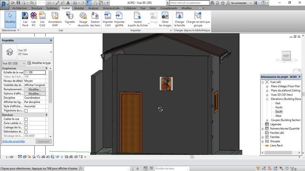Click Charger en tant que groupe

[198, 19]
